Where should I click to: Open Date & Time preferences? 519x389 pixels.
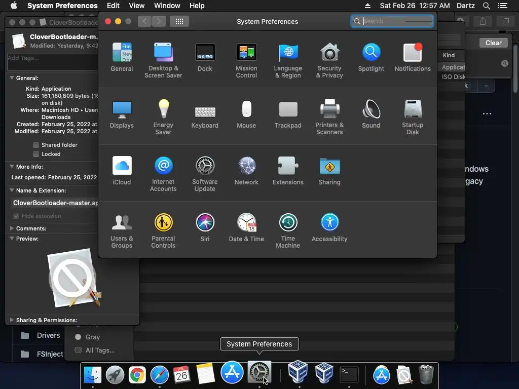coord(246,227)
